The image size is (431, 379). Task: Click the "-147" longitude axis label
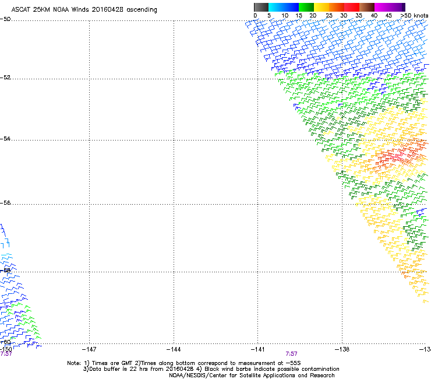tap(89, 349)
